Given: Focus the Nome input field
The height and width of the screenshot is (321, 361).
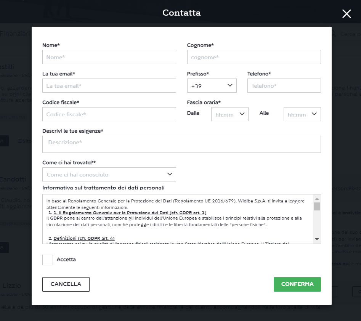Looking at the screenshot, I should click(109, 57).
